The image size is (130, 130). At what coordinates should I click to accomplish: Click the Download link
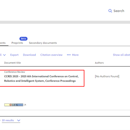(x=30, y=55)
